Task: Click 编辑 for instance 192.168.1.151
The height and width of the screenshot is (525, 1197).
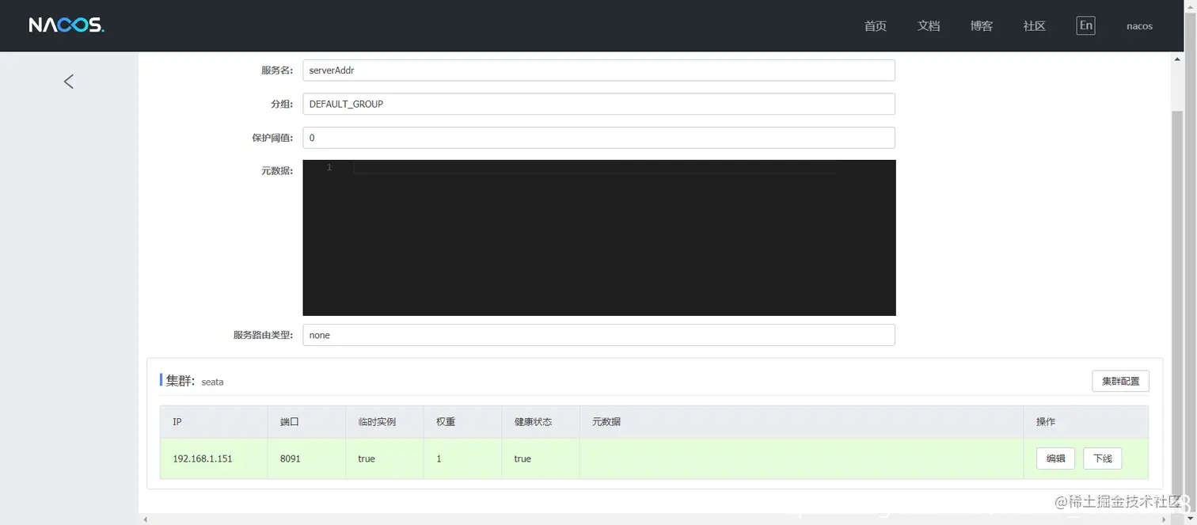Action: tap(1055, 458)
